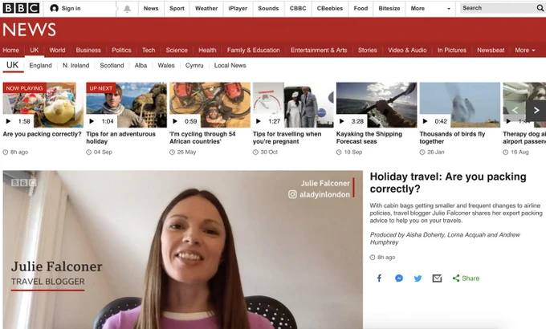Open 'Thousands of birds fly together' title
Image resolution: width=546 pixels, height=329 pixels.
(x=452, y=138)
